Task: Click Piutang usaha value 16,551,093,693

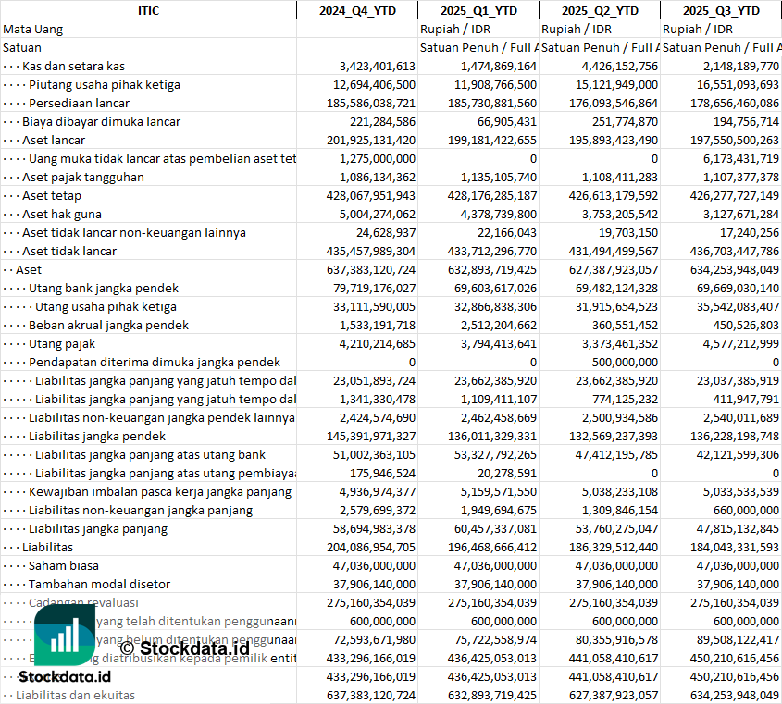Action: (738, 84)
